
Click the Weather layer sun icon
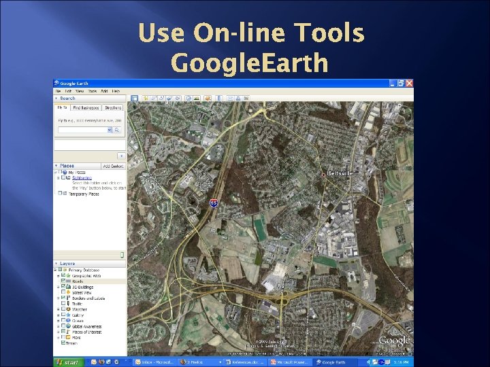pyautogui.click(x=68, y=309)
